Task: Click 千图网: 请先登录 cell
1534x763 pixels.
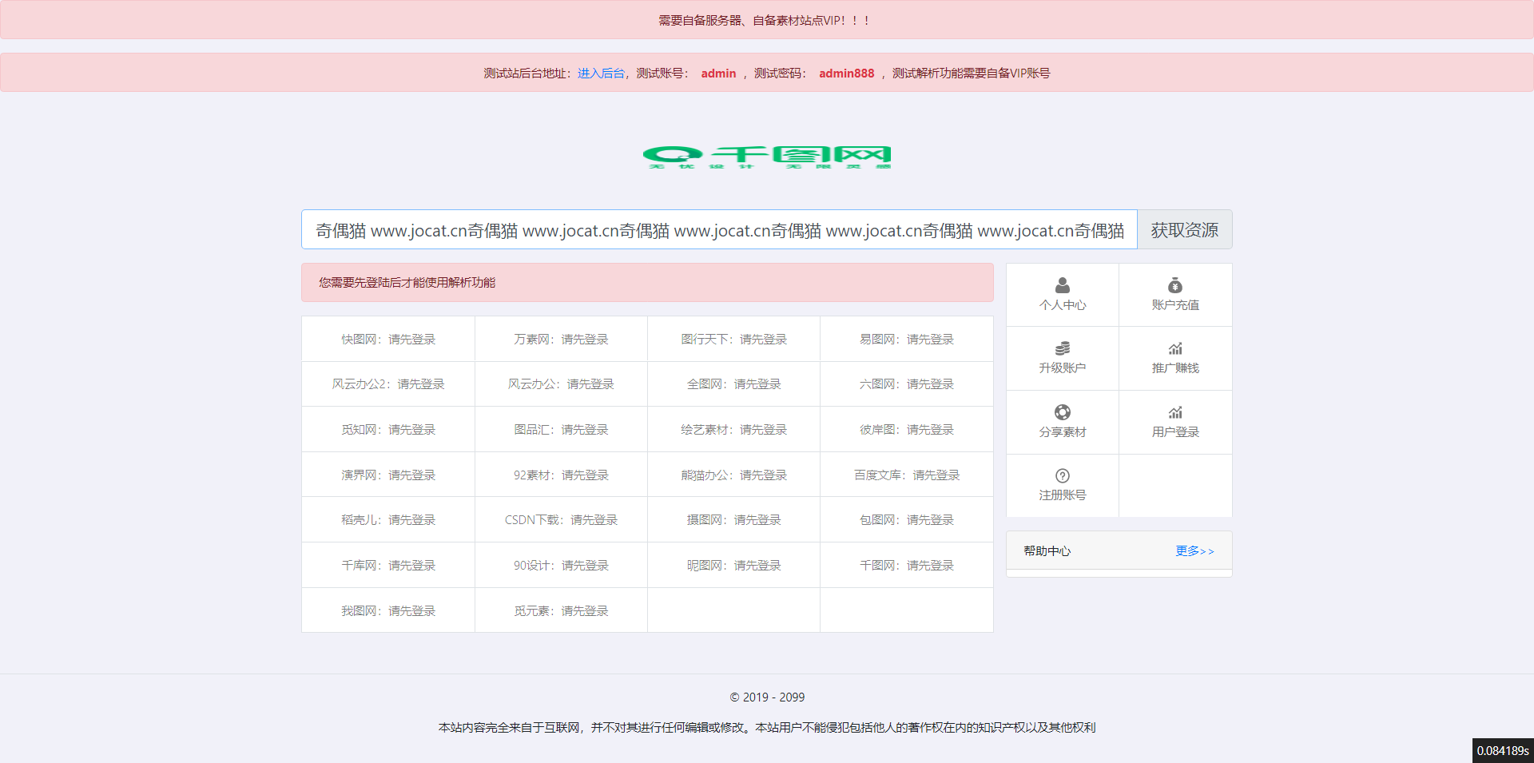Action: pos(907,566)
